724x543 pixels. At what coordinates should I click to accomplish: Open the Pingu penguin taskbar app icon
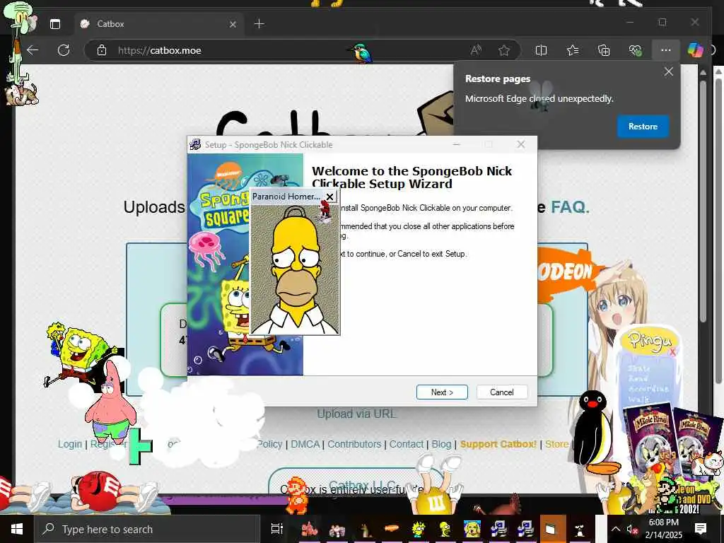click(x=580, y=529)
